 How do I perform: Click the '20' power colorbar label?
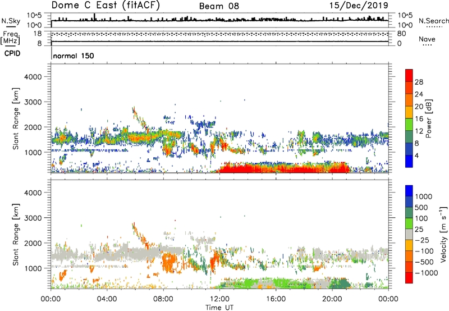pyautogui.click(x=419, y=107)
